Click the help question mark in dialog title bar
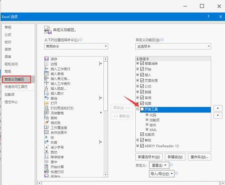This screenshot has height=185, width=225. 208,16
